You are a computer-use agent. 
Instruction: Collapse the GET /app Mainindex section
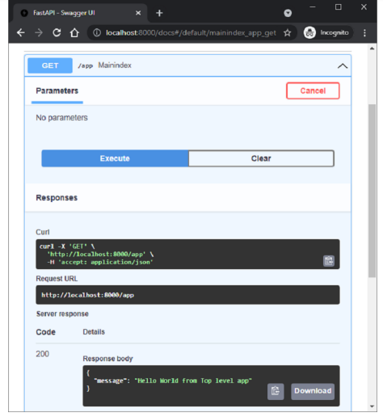[343, 65]
